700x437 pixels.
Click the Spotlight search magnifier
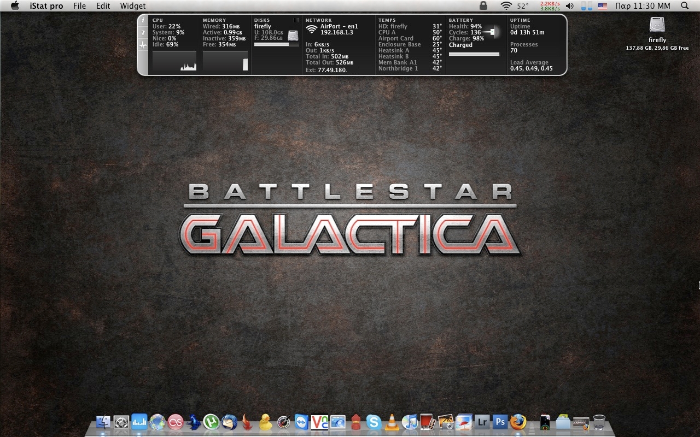click(685, 6)
